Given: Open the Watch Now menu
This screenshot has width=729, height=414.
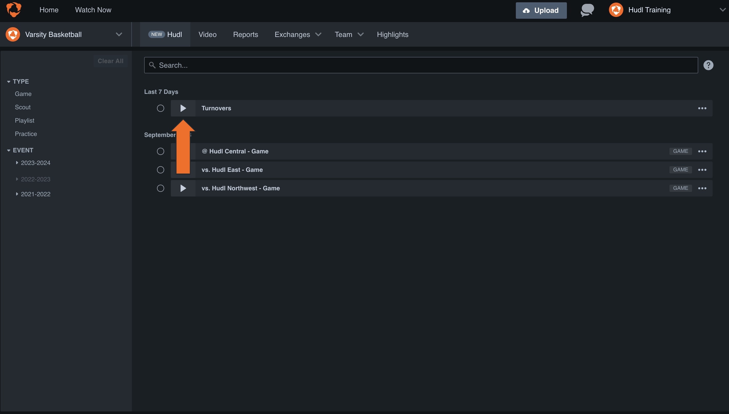Looking at the screenshot, I should (x=93, y=9).
